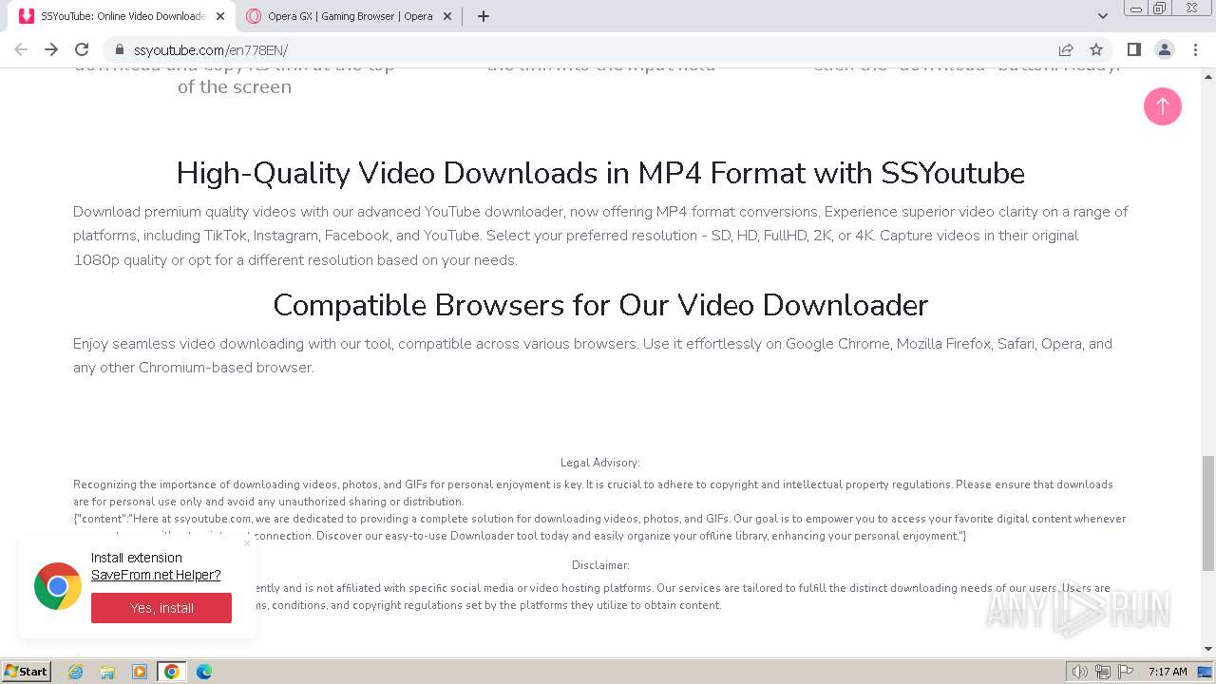This screenshot has width=1216, height=684.
Task: Open the SaveFrom.net Helper link
Action: click(156, 575)
